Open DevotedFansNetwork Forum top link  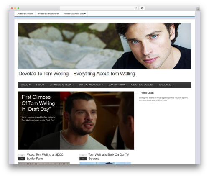point(48,14)
